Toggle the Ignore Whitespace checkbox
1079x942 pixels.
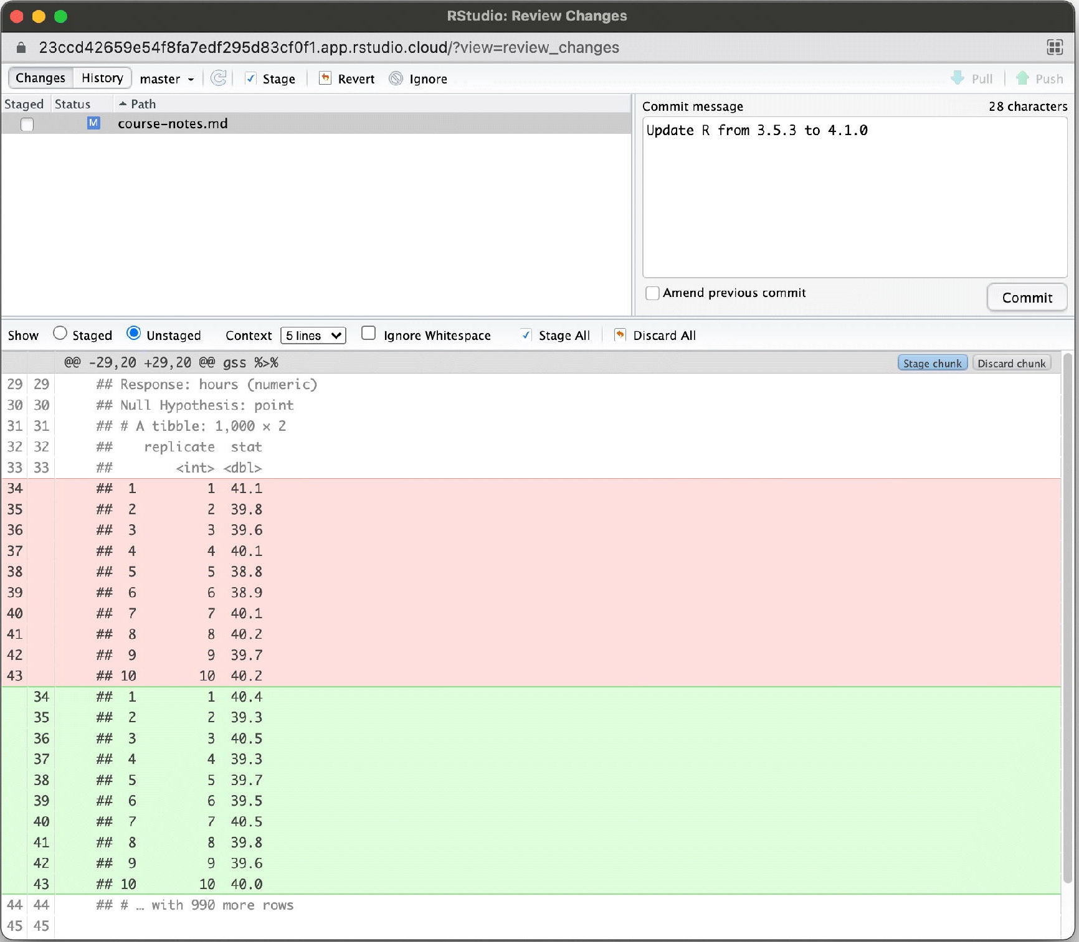tap(369, 334)
